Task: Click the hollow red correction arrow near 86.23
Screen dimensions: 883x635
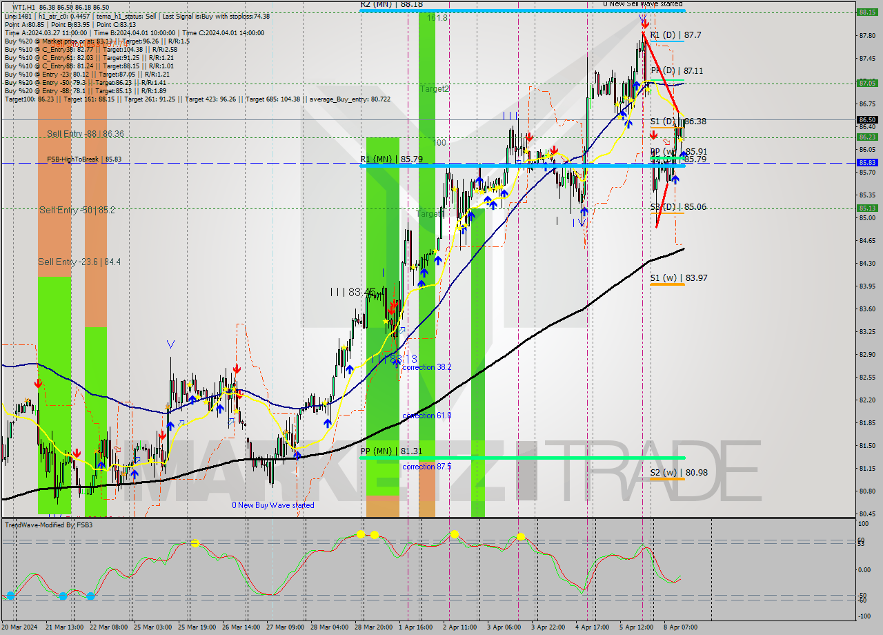Action: [x=666, y=141]
